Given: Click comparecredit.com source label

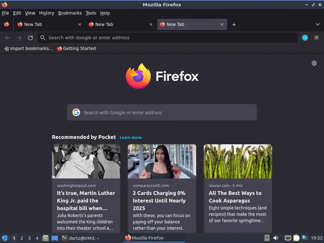Looking at the screenshot, I should tap(151, 185).
